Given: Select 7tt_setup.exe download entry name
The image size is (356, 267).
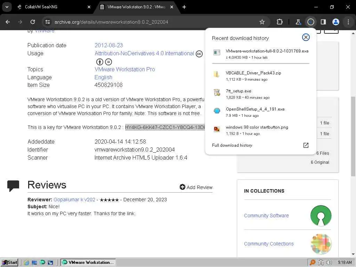Looking at the screenshot, I should click(238, 91).
